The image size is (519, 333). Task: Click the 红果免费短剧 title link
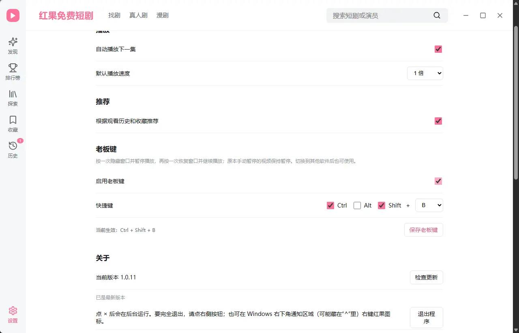click(66, 15)
